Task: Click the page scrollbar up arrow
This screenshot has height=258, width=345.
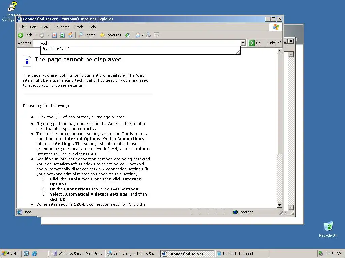Action: [279, 51]
